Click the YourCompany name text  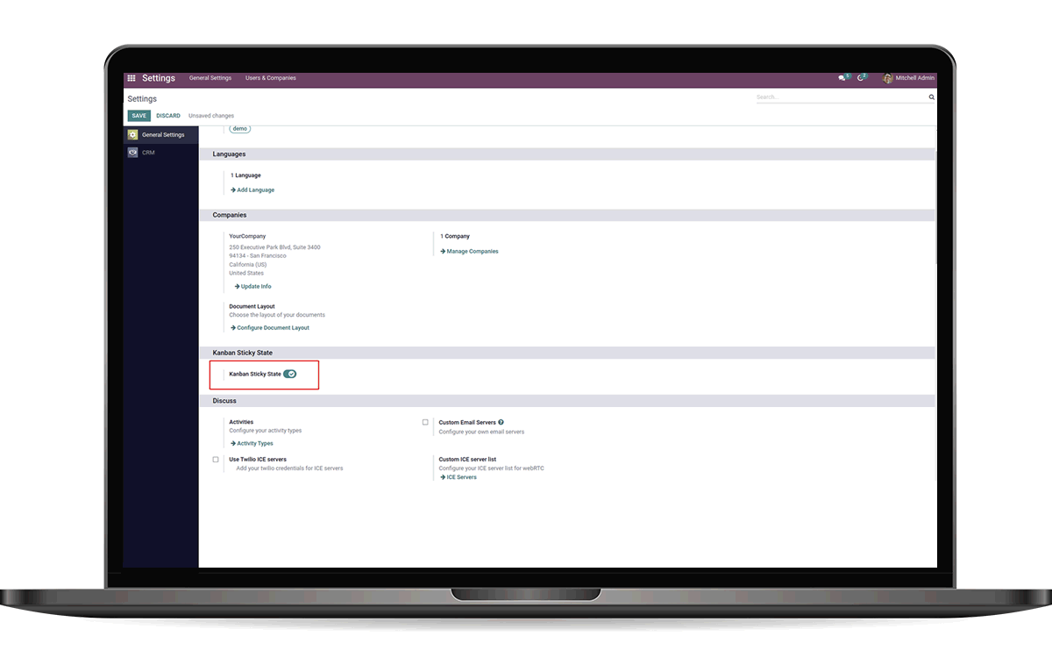[x=247, y=236]
